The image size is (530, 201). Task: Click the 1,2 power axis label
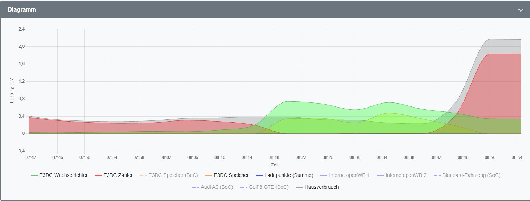(x=21, y=81)
